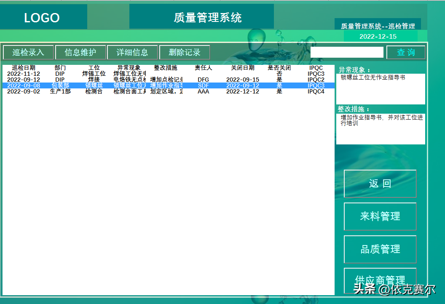Go to 品质管理 module
Image resolution: width=445 pixels, height=304 pixels.
tap(380, 249)
